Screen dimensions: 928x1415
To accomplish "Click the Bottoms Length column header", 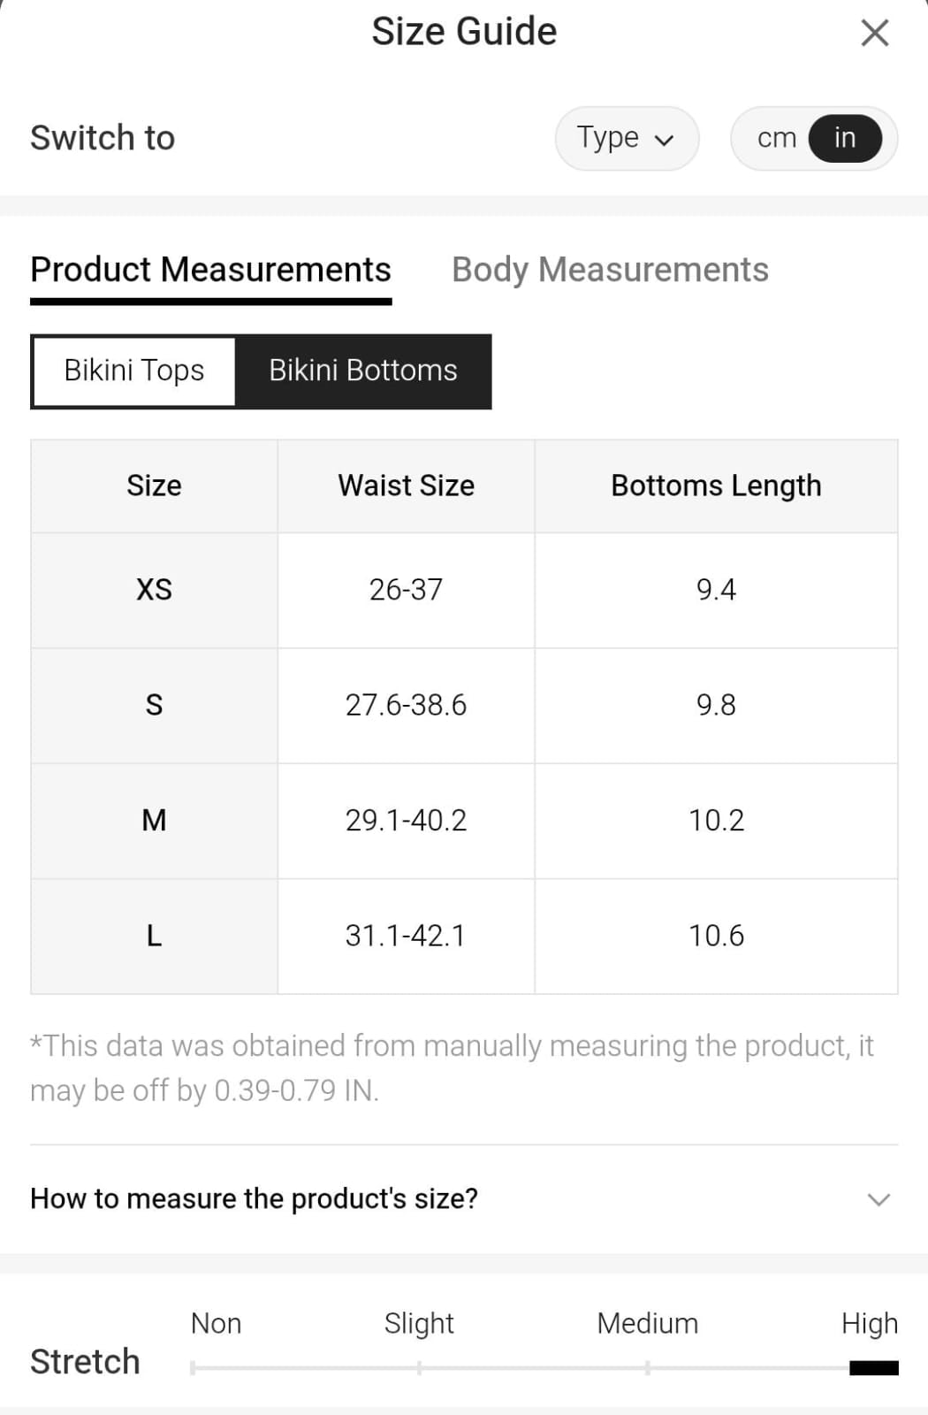I will pos(716,486).
